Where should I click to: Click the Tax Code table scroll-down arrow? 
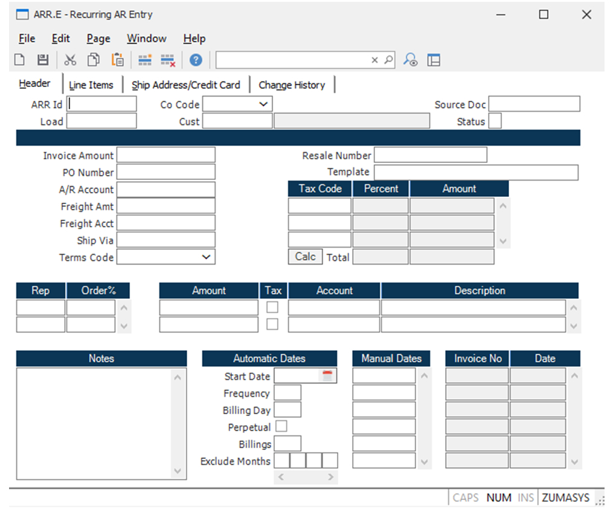[x=503, y=241]
